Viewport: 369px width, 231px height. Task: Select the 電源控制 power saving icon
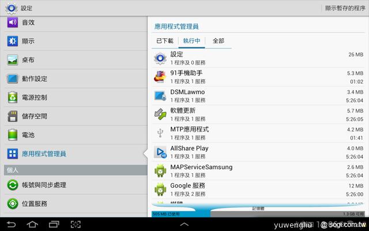(x=13, y=98)
